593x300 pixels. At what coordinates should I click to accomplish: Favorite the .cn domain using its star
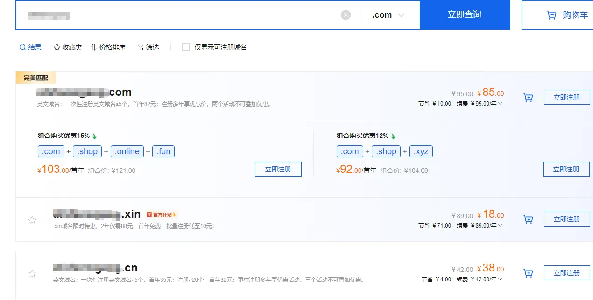coord(32,273)
